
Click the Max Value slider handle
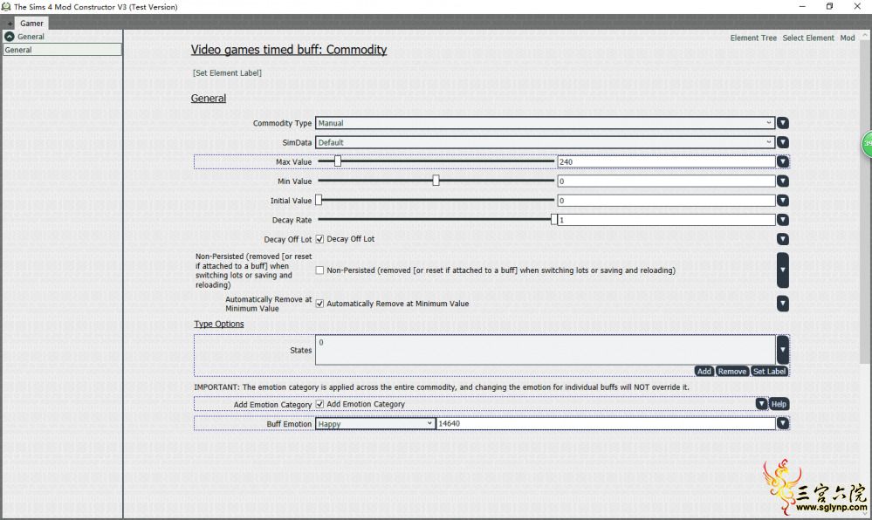pos(338,161)
